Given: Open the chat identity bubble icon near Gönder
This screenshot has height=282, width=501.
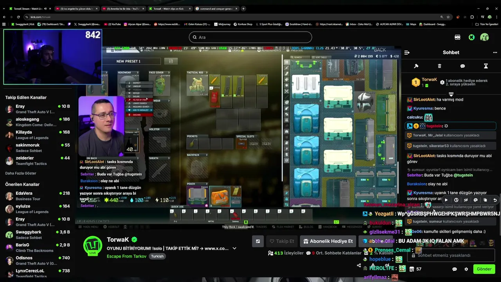Looking at the screenshot, I should click(454, 269).
